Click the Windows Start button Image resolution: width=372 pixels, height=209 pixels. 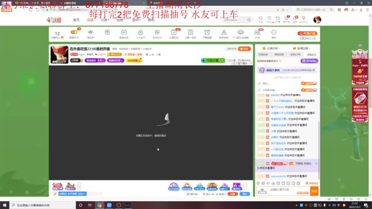point(5,205)
